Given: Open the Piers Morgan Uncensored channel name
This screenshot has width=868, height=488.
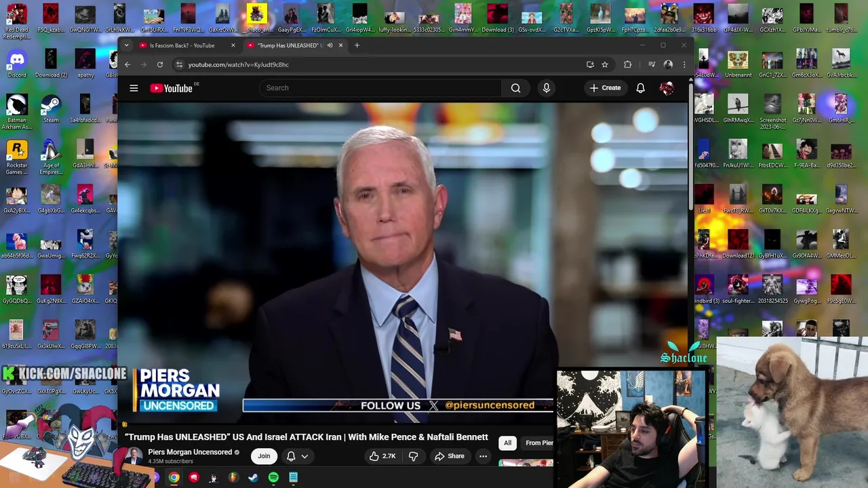Looking at the screenshot, I should 190,452.
